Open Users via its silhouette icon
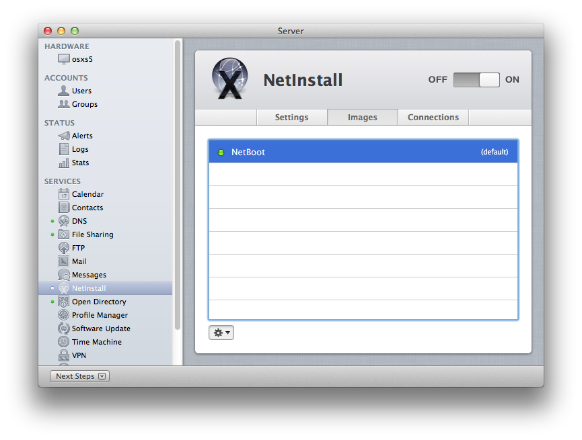Viewport: 582px width, 440px height. tap(63, 91)
